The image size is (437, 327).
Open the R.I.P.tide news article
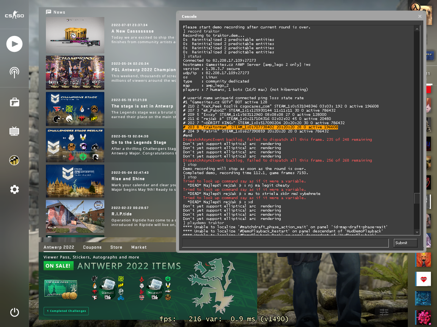tap(121, 214)
